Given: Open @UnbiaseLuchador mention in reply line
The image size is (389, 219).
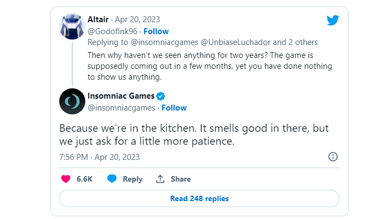Looking at the screenshot, I should (235, 42).
